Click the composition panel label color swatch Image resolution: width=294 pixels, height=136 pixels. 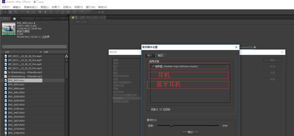click(73, 17)
